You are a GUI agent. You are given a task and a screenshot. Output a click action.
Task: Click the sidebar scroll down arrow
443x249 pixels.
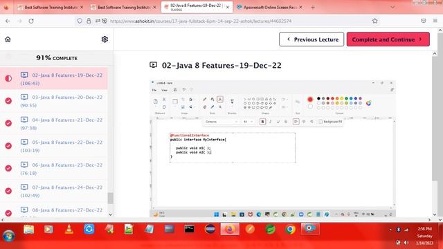pos(111,214)
